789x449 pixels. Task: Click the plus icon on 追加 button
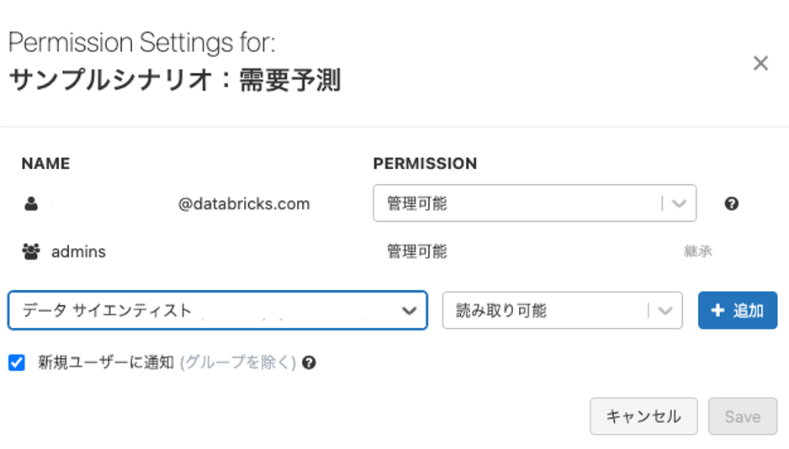718,310
